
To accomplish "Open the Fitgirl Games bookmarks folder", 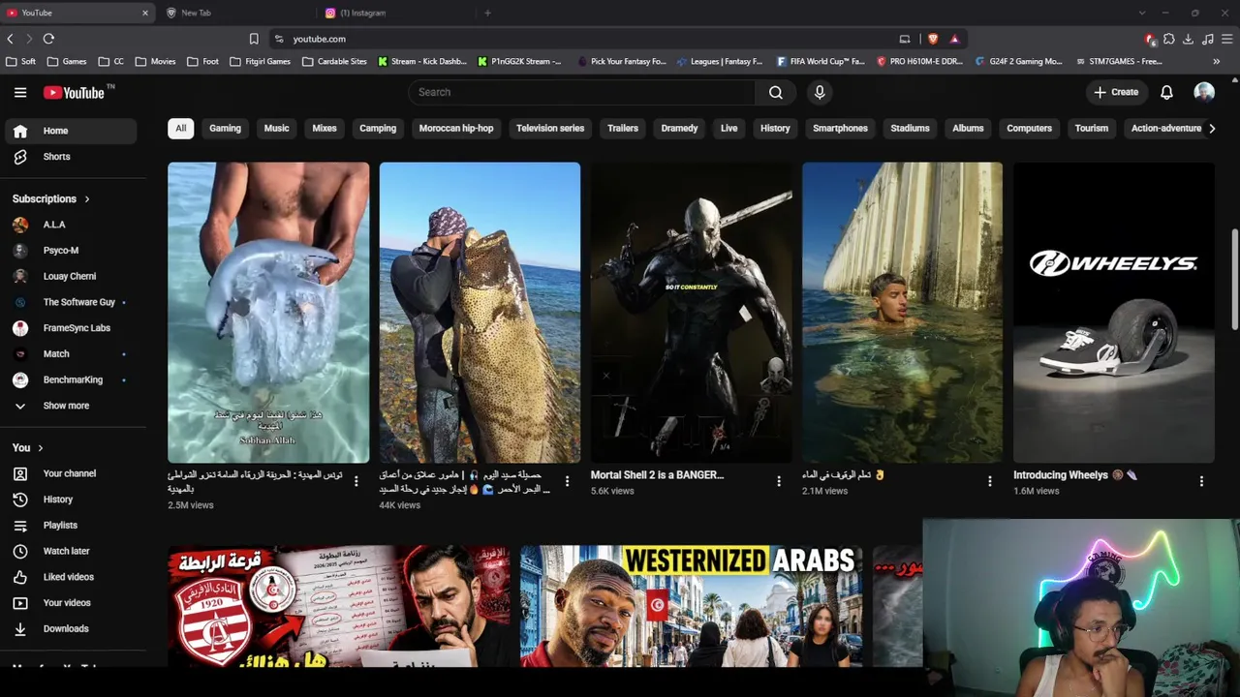I will tap(260, 61).
